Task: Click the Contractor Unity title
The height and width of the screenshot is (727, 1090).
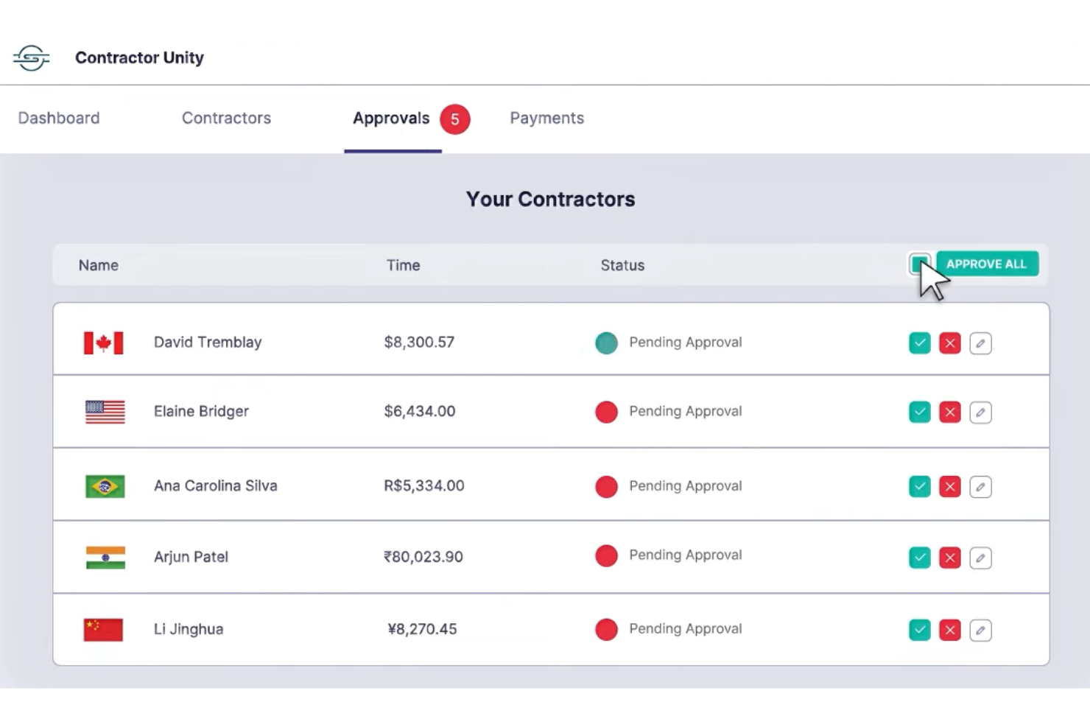Action: point(139,57)
